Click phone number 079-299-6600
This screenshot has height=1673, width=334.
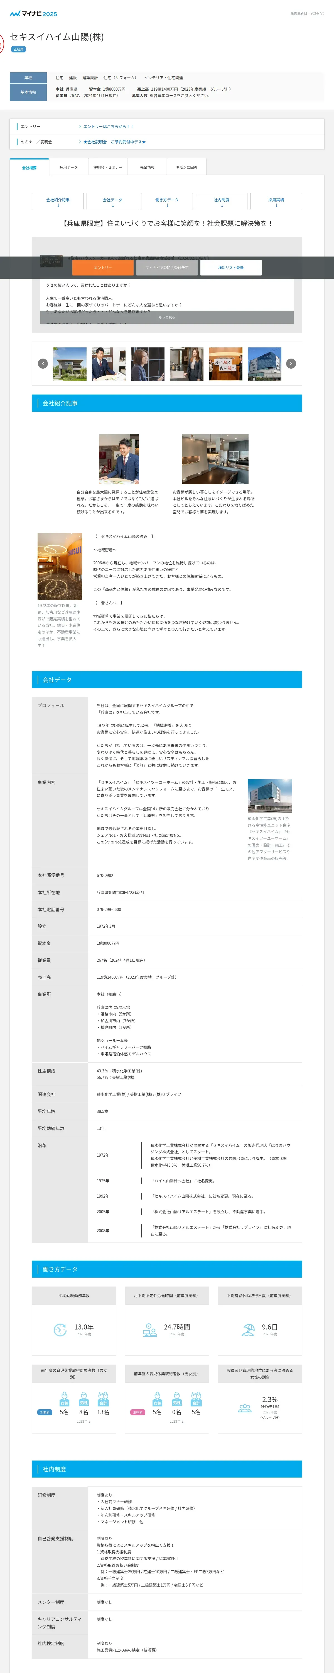(x=109, y=909)
